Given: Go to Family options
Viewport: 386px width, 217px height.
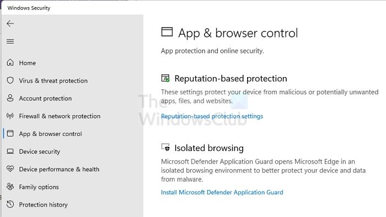Looking at the screenshot, I should click(39, 187).
